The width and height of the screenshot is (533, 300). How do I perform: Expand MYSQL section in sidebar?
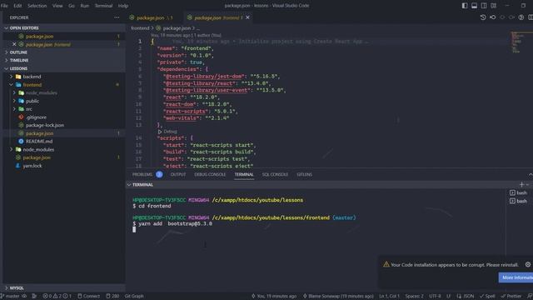point(65,287)
